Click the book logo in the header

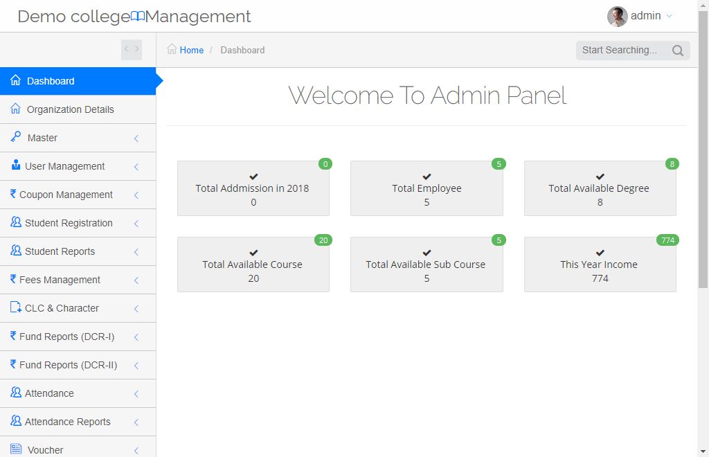136,16
